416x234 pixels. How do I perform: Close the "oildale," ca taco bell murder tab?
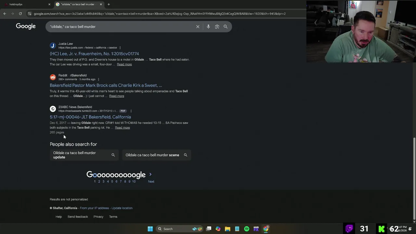click(x=101, y=4)
